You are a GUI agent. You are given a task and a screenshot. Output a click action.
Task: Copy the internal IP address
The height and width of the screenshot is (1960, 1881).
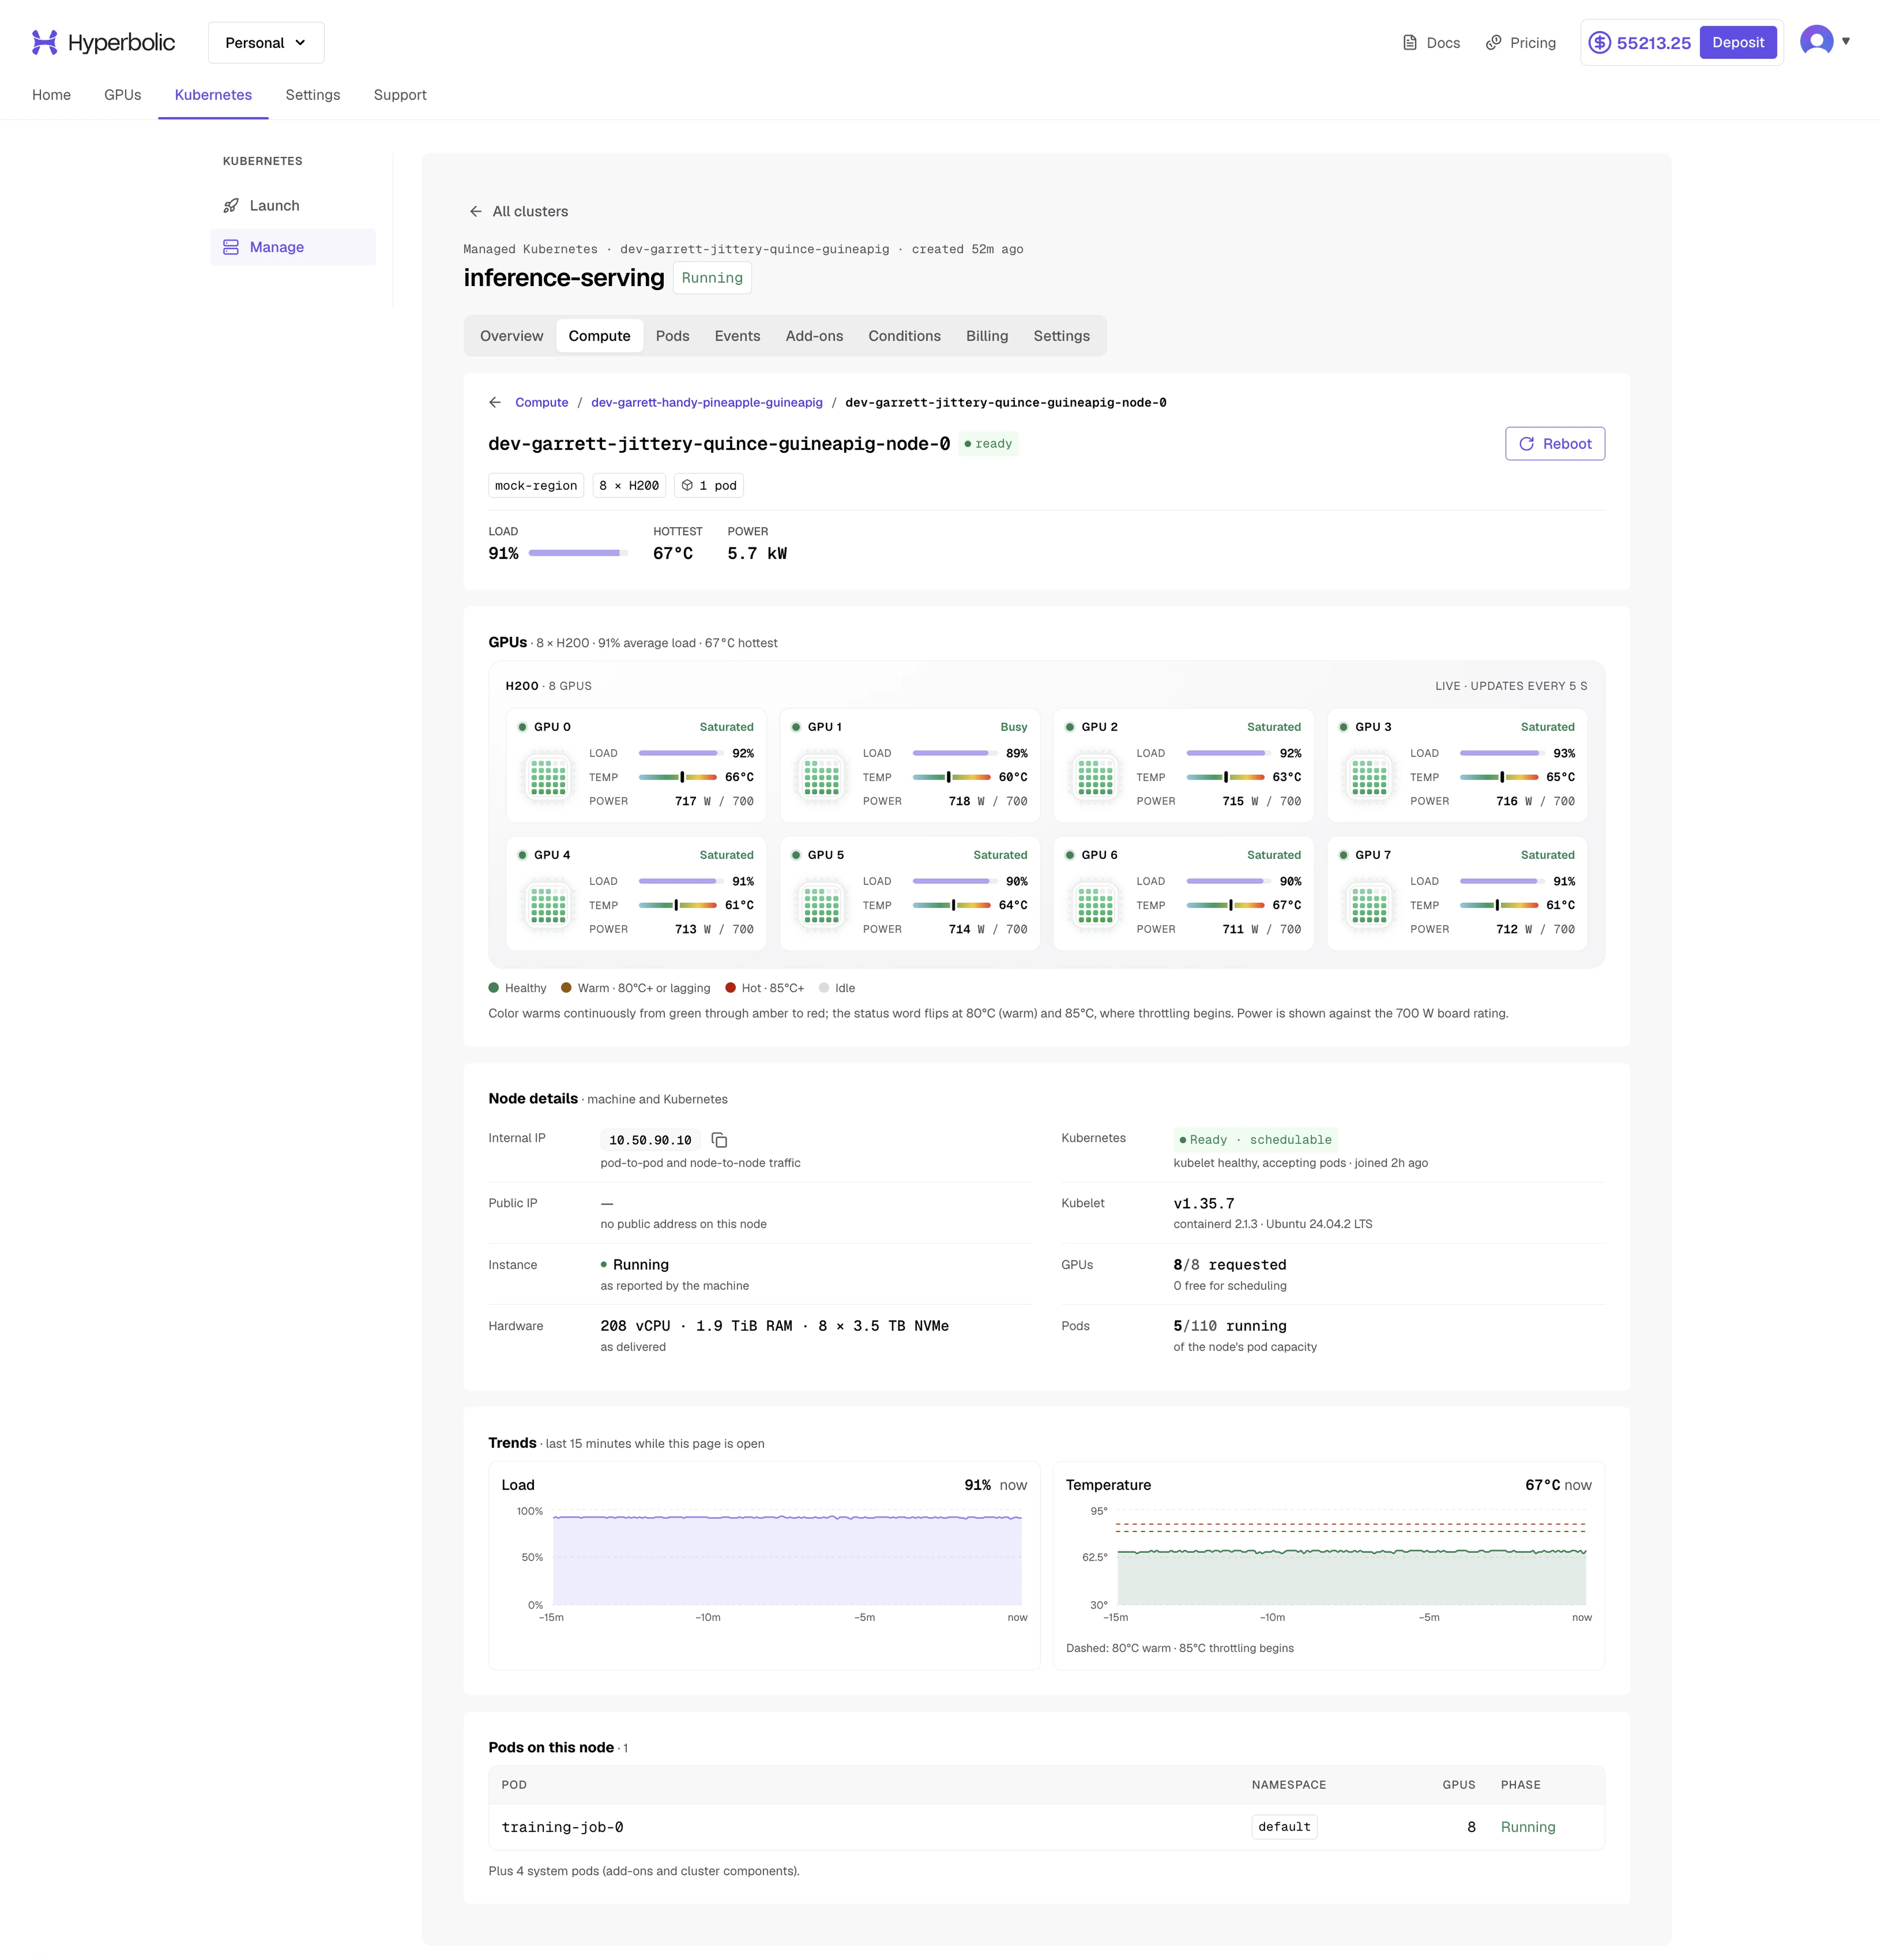click(x=719, y=1140)
